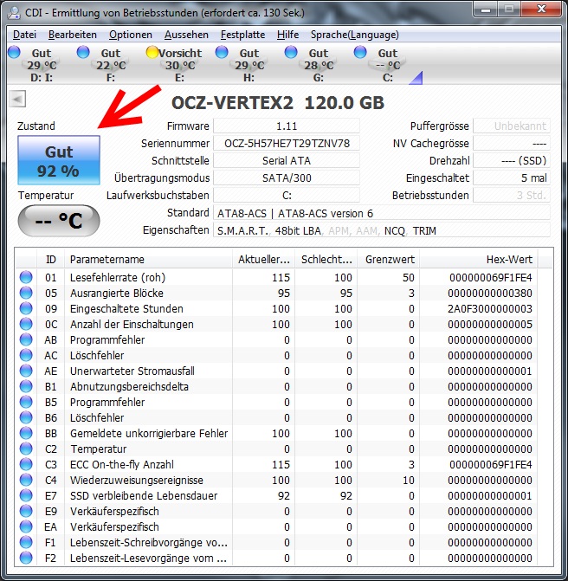This screenshot has height=581, width=568.
Task: Open the Festplatte menu
Action: pos(242,35)
